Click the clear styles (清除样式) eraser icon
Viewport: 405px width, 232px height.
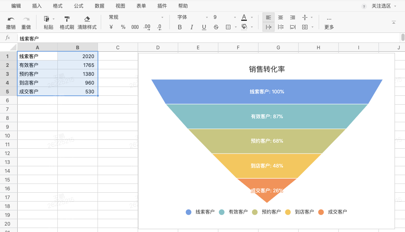(87, 19)
